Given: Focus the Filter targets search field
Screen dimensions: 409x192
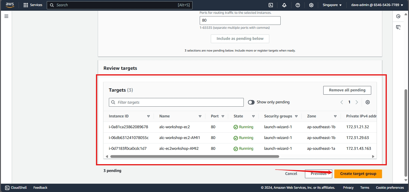Looking at the screenshot, I should pyautogui.click(x=179, y=102).
